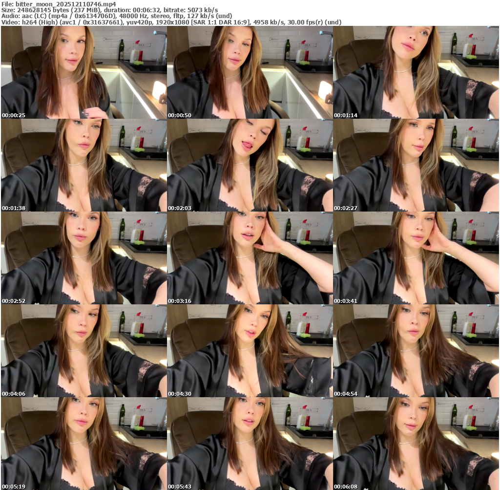This screenshot has height=490, width=500.
Task: Select the thumbnail timestamped 00:00:25
Action: point(83,72)
